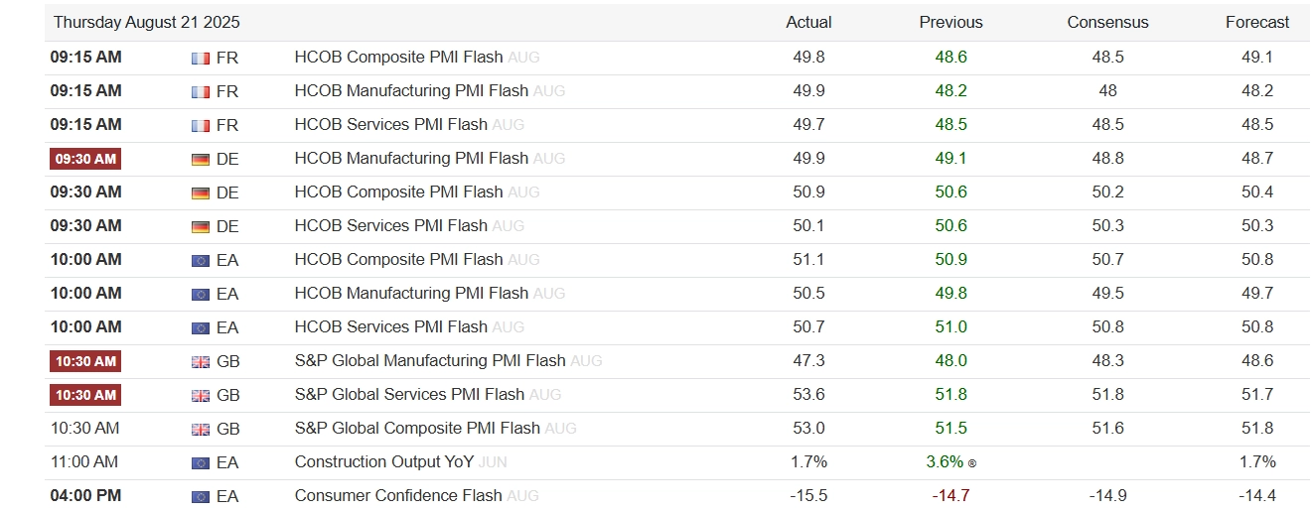Click the revision icon next to 3.6% previous value
This screenshot has height=512, width=1315.
pos(971,463)
